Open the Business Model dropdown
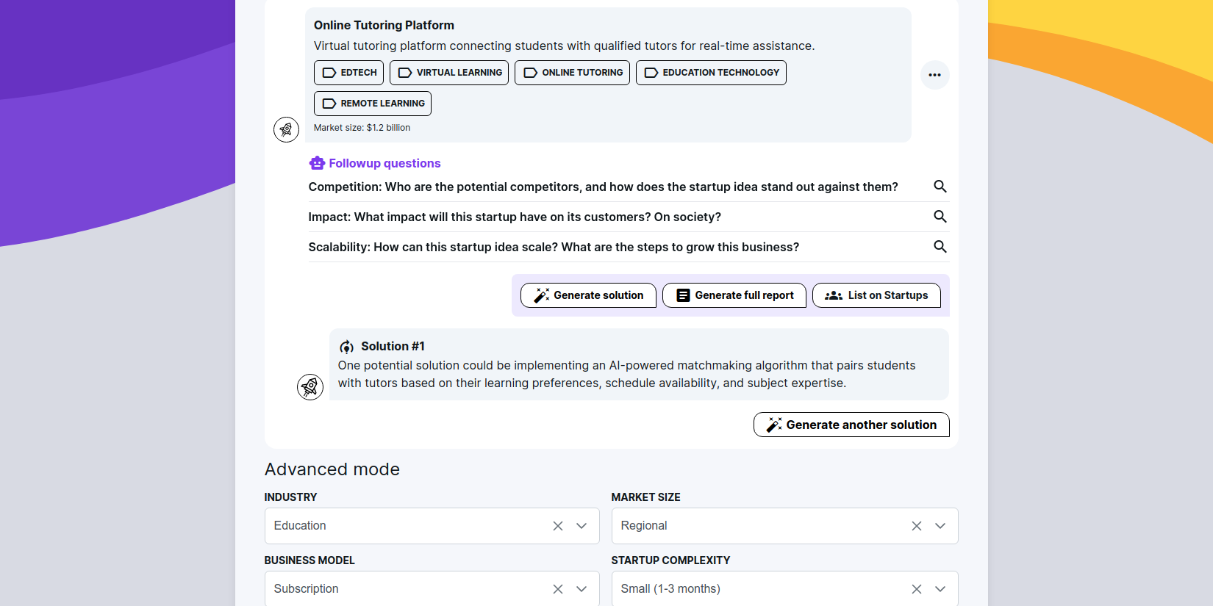Screen dimensions: 1213x606 (582, 589)
